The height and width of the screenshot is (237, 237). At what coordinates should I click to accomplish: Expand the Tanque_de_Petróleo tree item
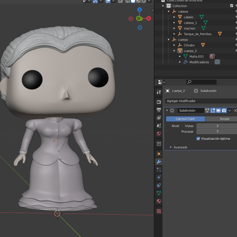click(x=174, y=34)
